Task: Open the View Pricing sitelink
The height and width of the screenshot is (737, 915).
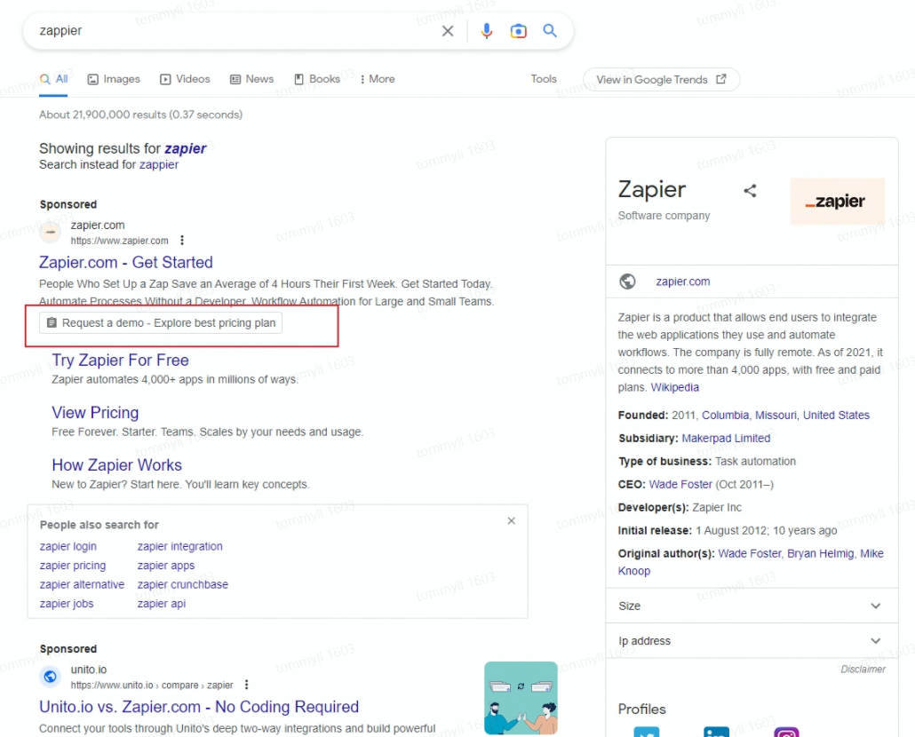Action: click(95, 413)
